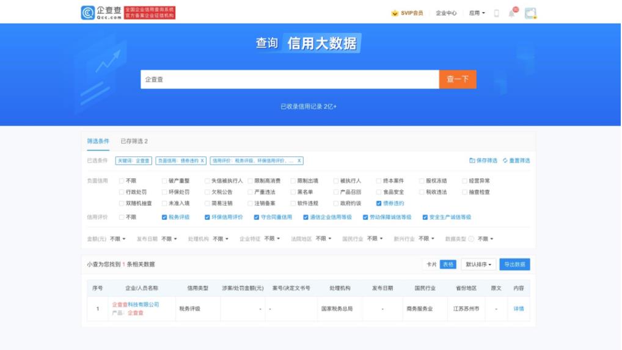This screenshot has width=622, height=350.
Task: Remove the 负面信用: 债券违约 filter tag
Action: point(202,161)
